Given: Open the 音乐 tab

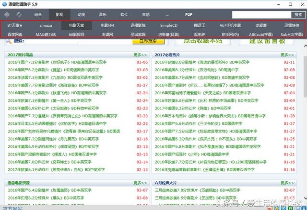Looking at the screenshot, I should pos(103,14).
